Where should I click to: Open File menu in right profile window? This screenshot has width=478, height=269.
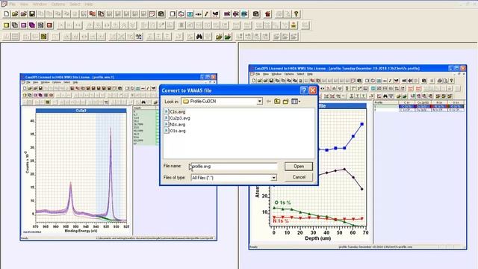point(258,74)
